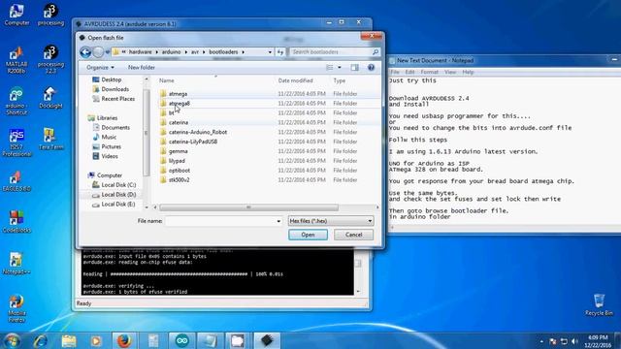Image resolution: width=621 pixels, height=349 pixels.
Task: Launch processing 3.2.3 desktop icon
Action: pos(50,59)
